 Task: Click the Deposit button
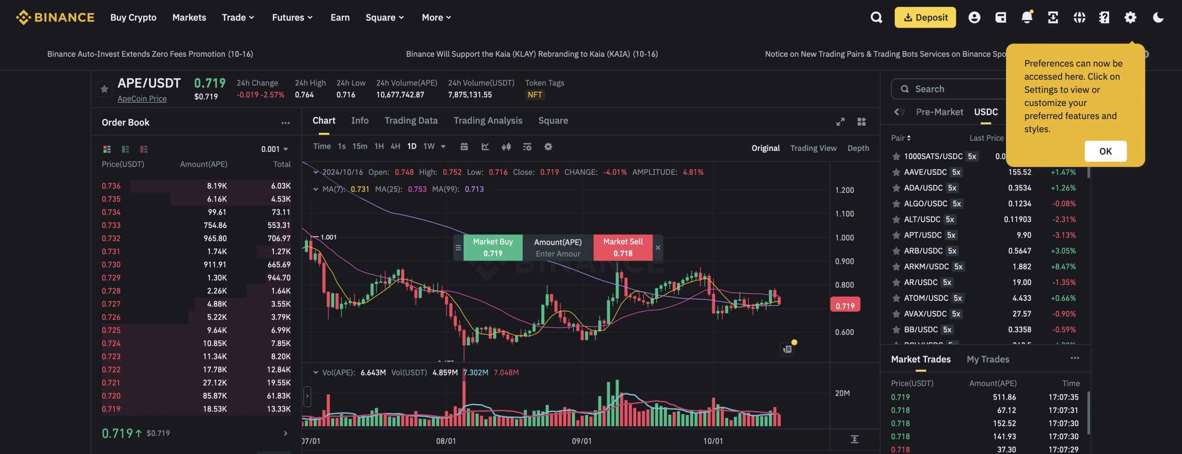click(925, 18)
